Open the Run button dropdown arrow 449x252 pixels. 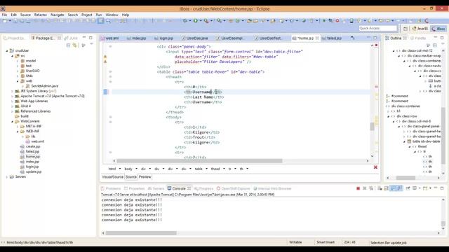[200, 21]
